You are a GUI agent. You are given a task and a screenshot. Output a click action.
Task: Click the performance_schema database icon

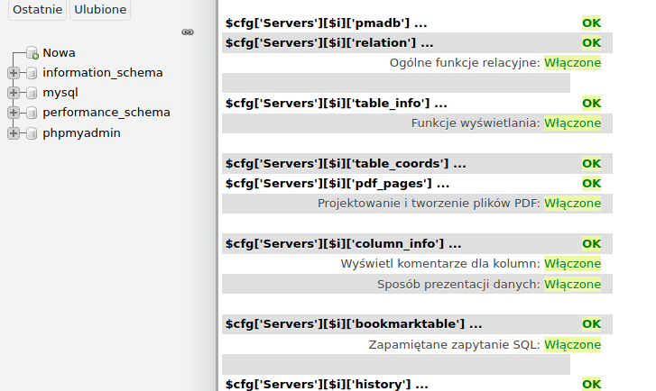tap(32, 113)
